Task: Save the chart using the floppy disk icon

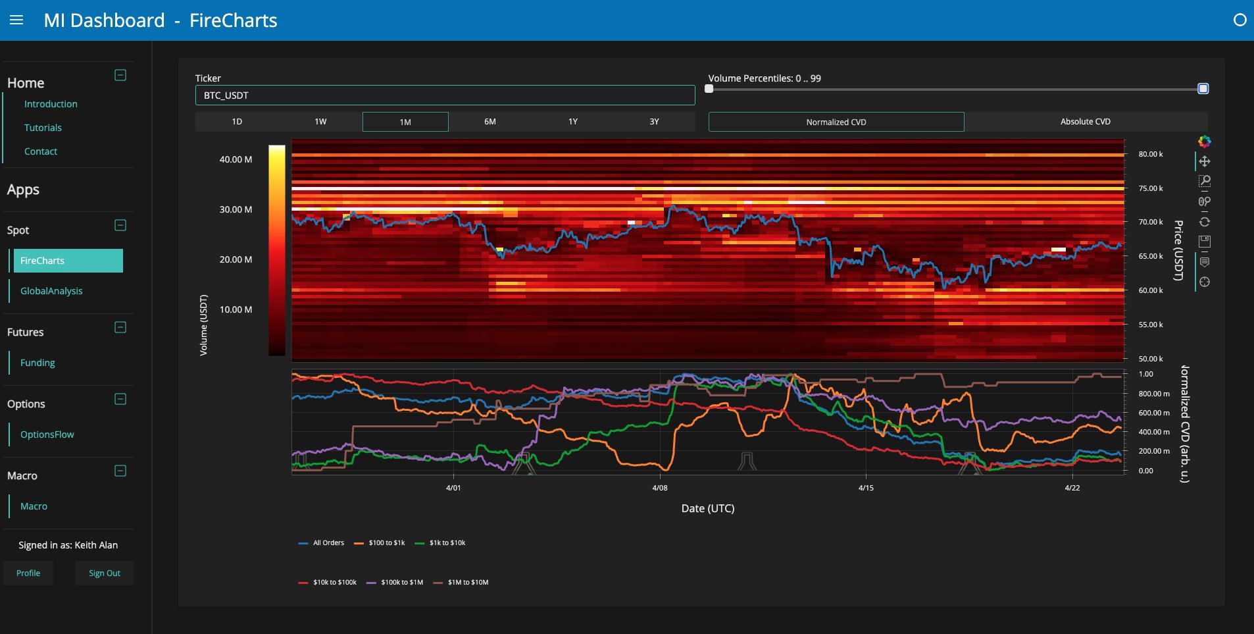Action: pos(1205,241)
